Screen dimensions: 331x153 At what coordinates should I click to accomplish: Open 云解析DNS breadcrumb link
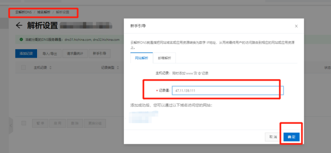(23, 12)
